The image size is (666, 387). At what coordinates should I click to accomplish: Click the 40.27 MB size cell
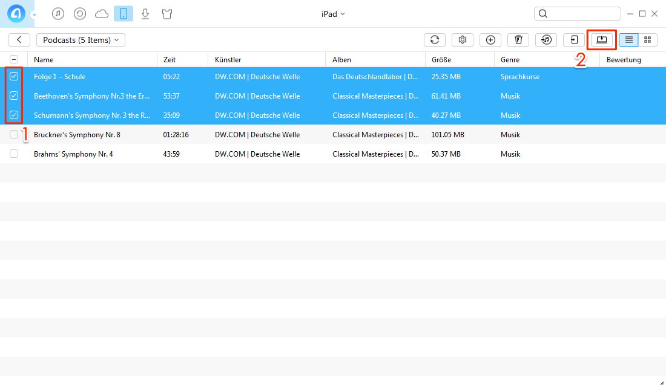click(446, 115)
